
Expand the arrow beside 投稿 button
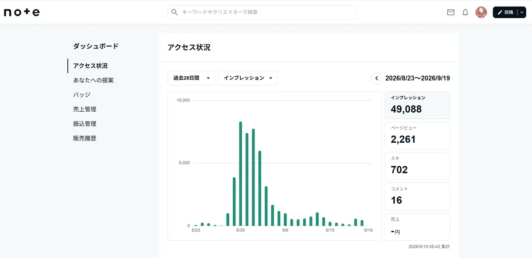tap(522, 12)
